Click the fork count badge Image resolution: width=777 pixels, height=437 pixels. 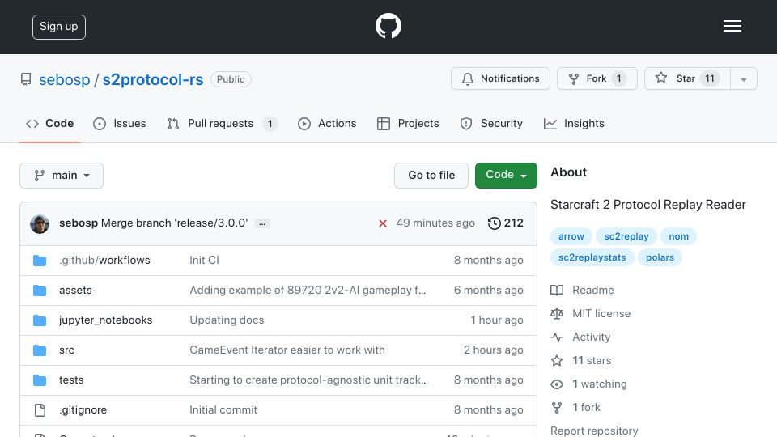618,78
